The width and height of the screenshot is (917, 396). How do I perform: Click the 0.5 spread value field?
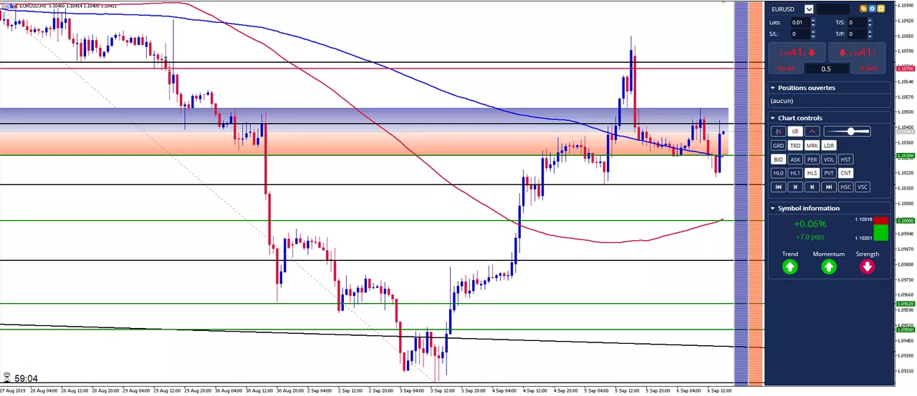coord(826,69)
